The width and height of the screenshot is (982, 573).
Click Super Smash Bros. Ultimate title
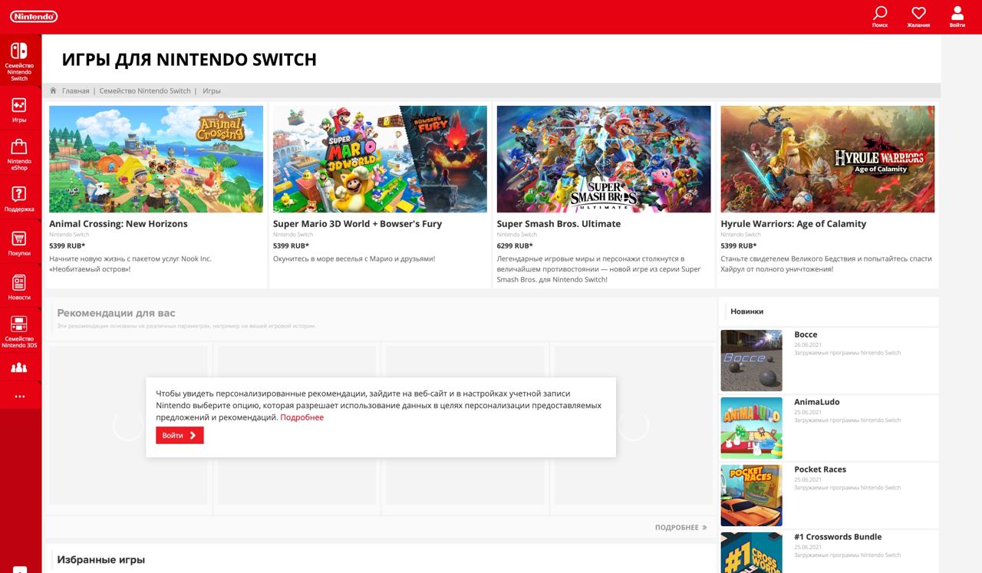559,224
